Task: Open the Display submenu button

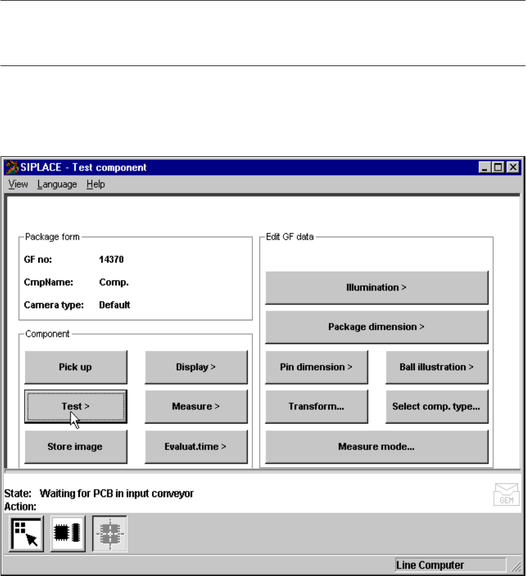Action: (196, 367)
